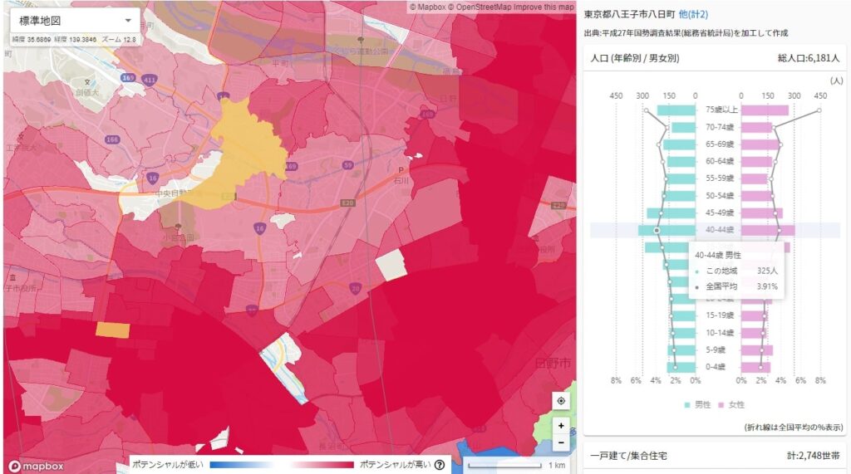Screen dimensions: 851x474
Task: Click the latitude/longitude zoom readout
Action: [x=74, y=40]
